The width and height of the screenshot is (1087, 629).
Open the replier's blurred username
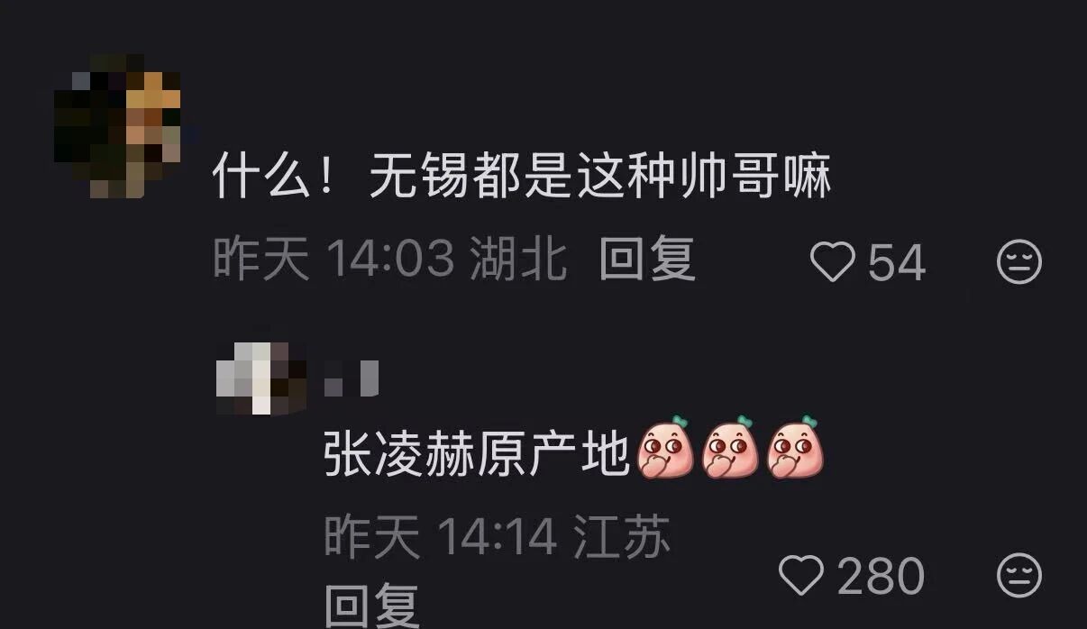(x=352, y=378)
